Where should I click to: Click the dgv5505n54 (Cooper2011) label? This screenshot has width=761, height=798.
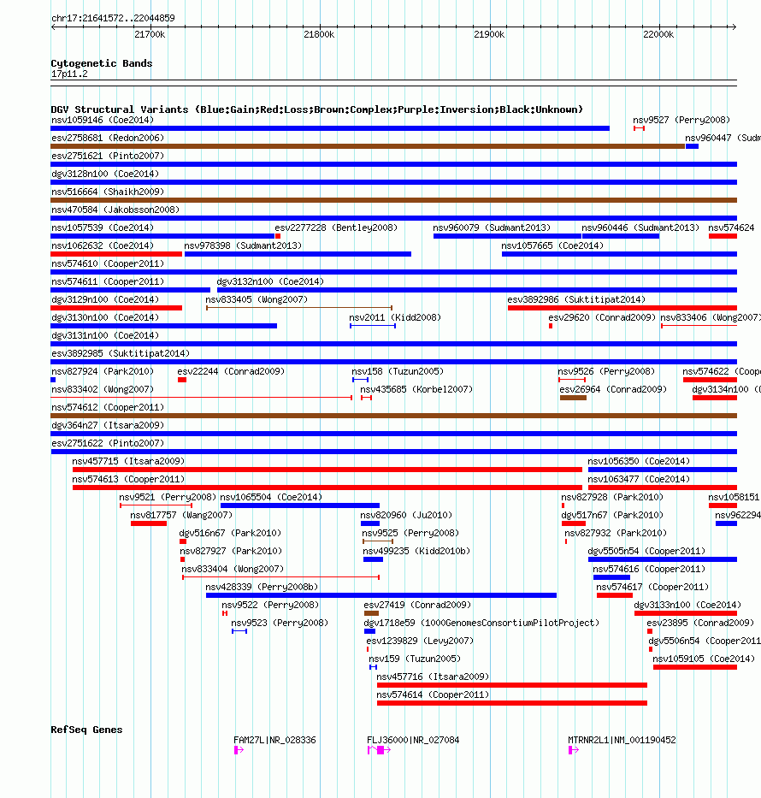point(646,551)
